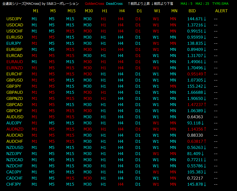Image resolution: width=237 pixels, height=191 pixels.
Task: Click the red W1 cell for EURJPY
Action: pyautogui.click(x=156, y=43)
